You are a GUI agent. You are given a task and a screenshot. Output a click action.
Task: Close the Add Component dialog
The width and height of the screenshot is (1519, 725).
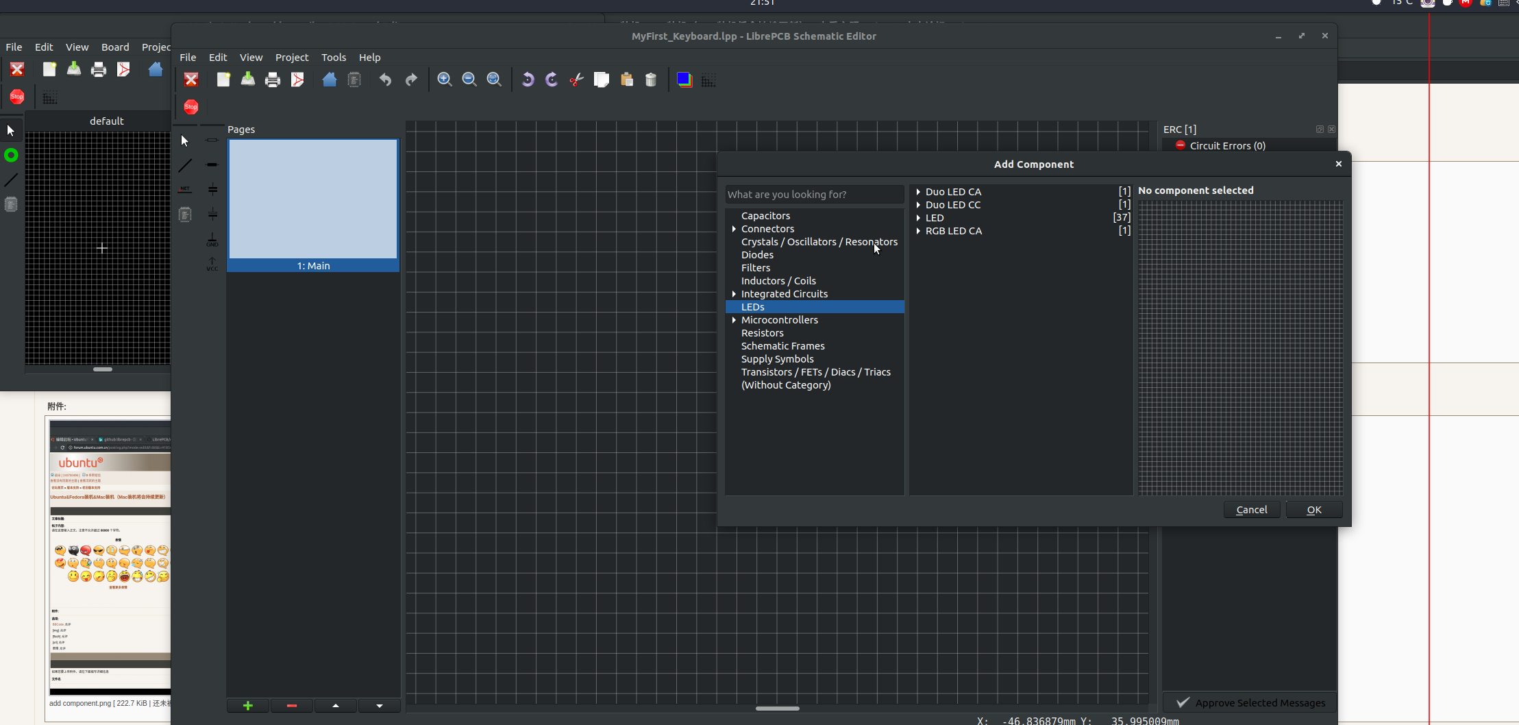tap(1338, 164)
